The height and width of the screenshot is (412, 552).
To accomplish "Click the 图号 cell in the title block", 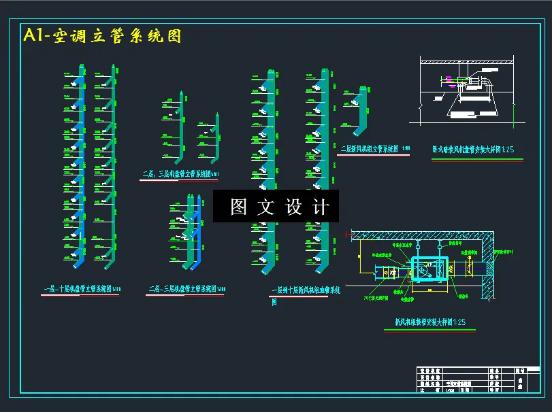I will pos(520,370).
